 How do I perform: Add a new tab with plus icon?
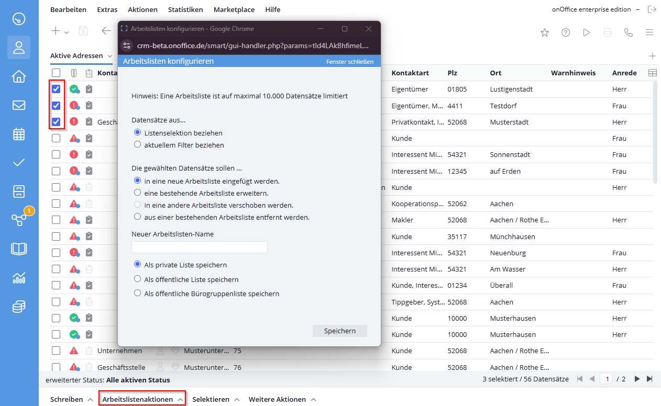[x=653, y=56]
